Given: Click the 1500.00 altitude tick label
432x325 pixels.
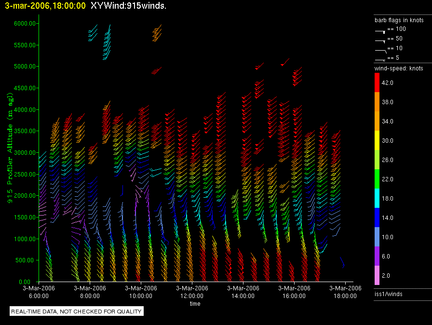Looking at the screenshot, I should [x=25, y=217].
